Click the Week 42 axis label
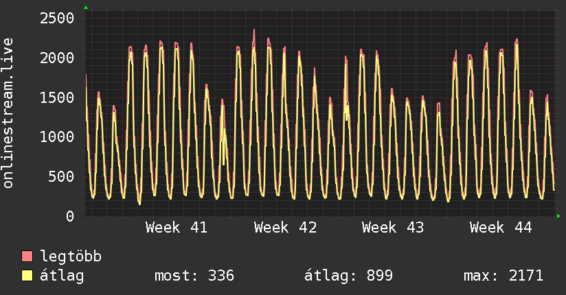The width and height of the screenshot is (566, 295). [285, 228]
